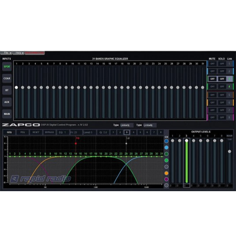236x236 pixels.
Task: Click output level 1 slider knob
Action: click(173, 140)
